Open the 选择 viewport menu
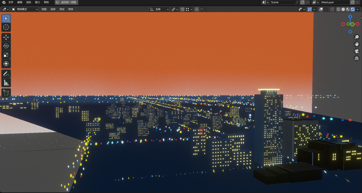362x193 pixels. click(53, 9)
